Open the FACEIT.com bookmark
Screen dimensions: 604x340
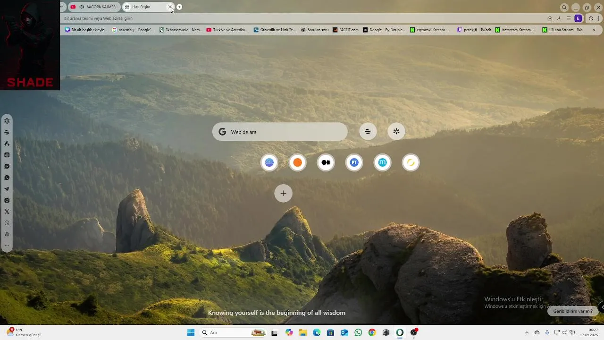pyautogui.click(x=345, y=30)
